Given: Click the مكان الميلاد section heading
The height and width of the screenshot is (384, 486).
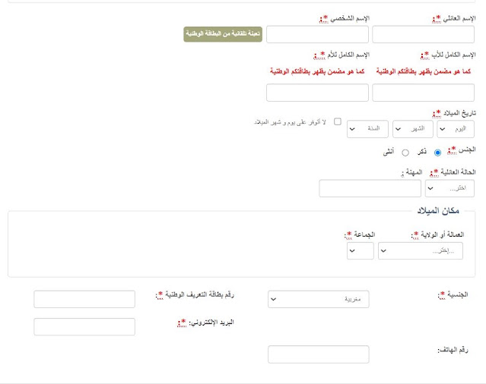Looking at the screenshot, I should (x=440, y=209).
